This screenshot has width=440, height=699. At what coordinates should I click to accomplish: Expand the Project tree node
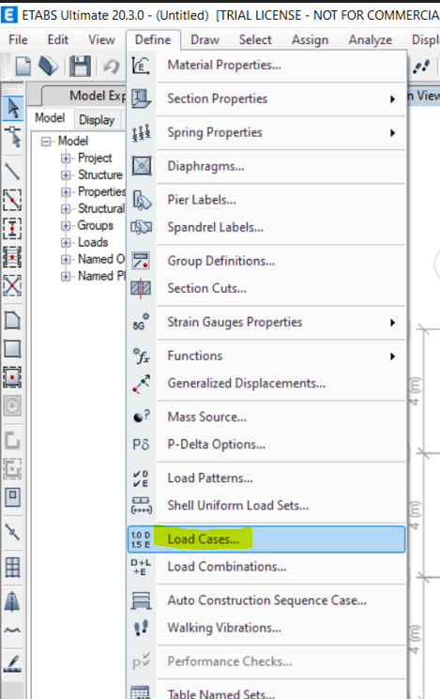[x=66, y=159]
